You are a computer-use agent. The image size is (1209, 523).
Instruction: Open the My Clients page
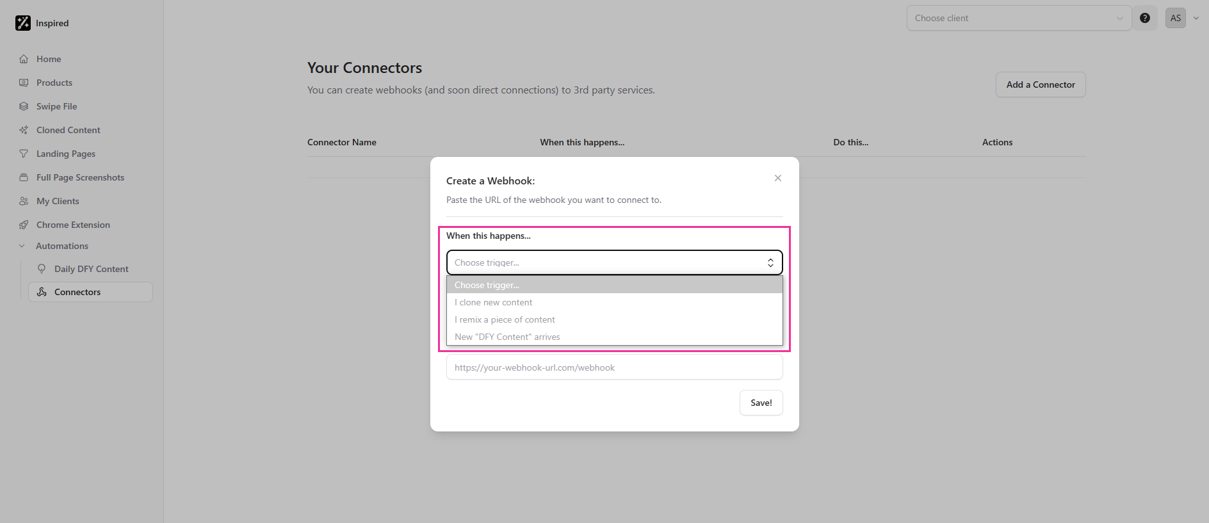click(58, 201)
